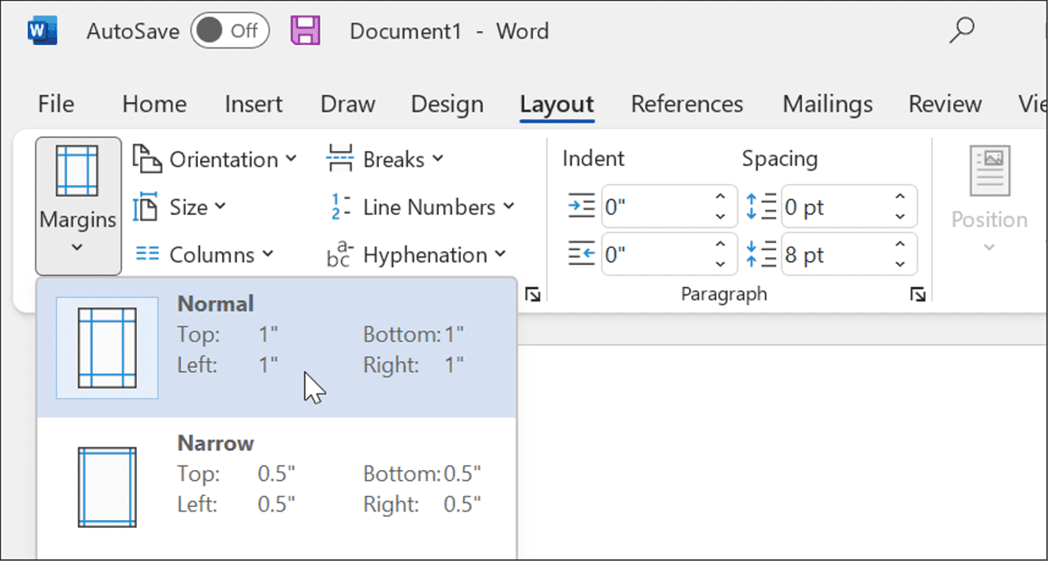Image resolution: width=1048 pixels, height=561 pixels.
Task: Expand the Margins dropdown chevron
Action: 77,247
